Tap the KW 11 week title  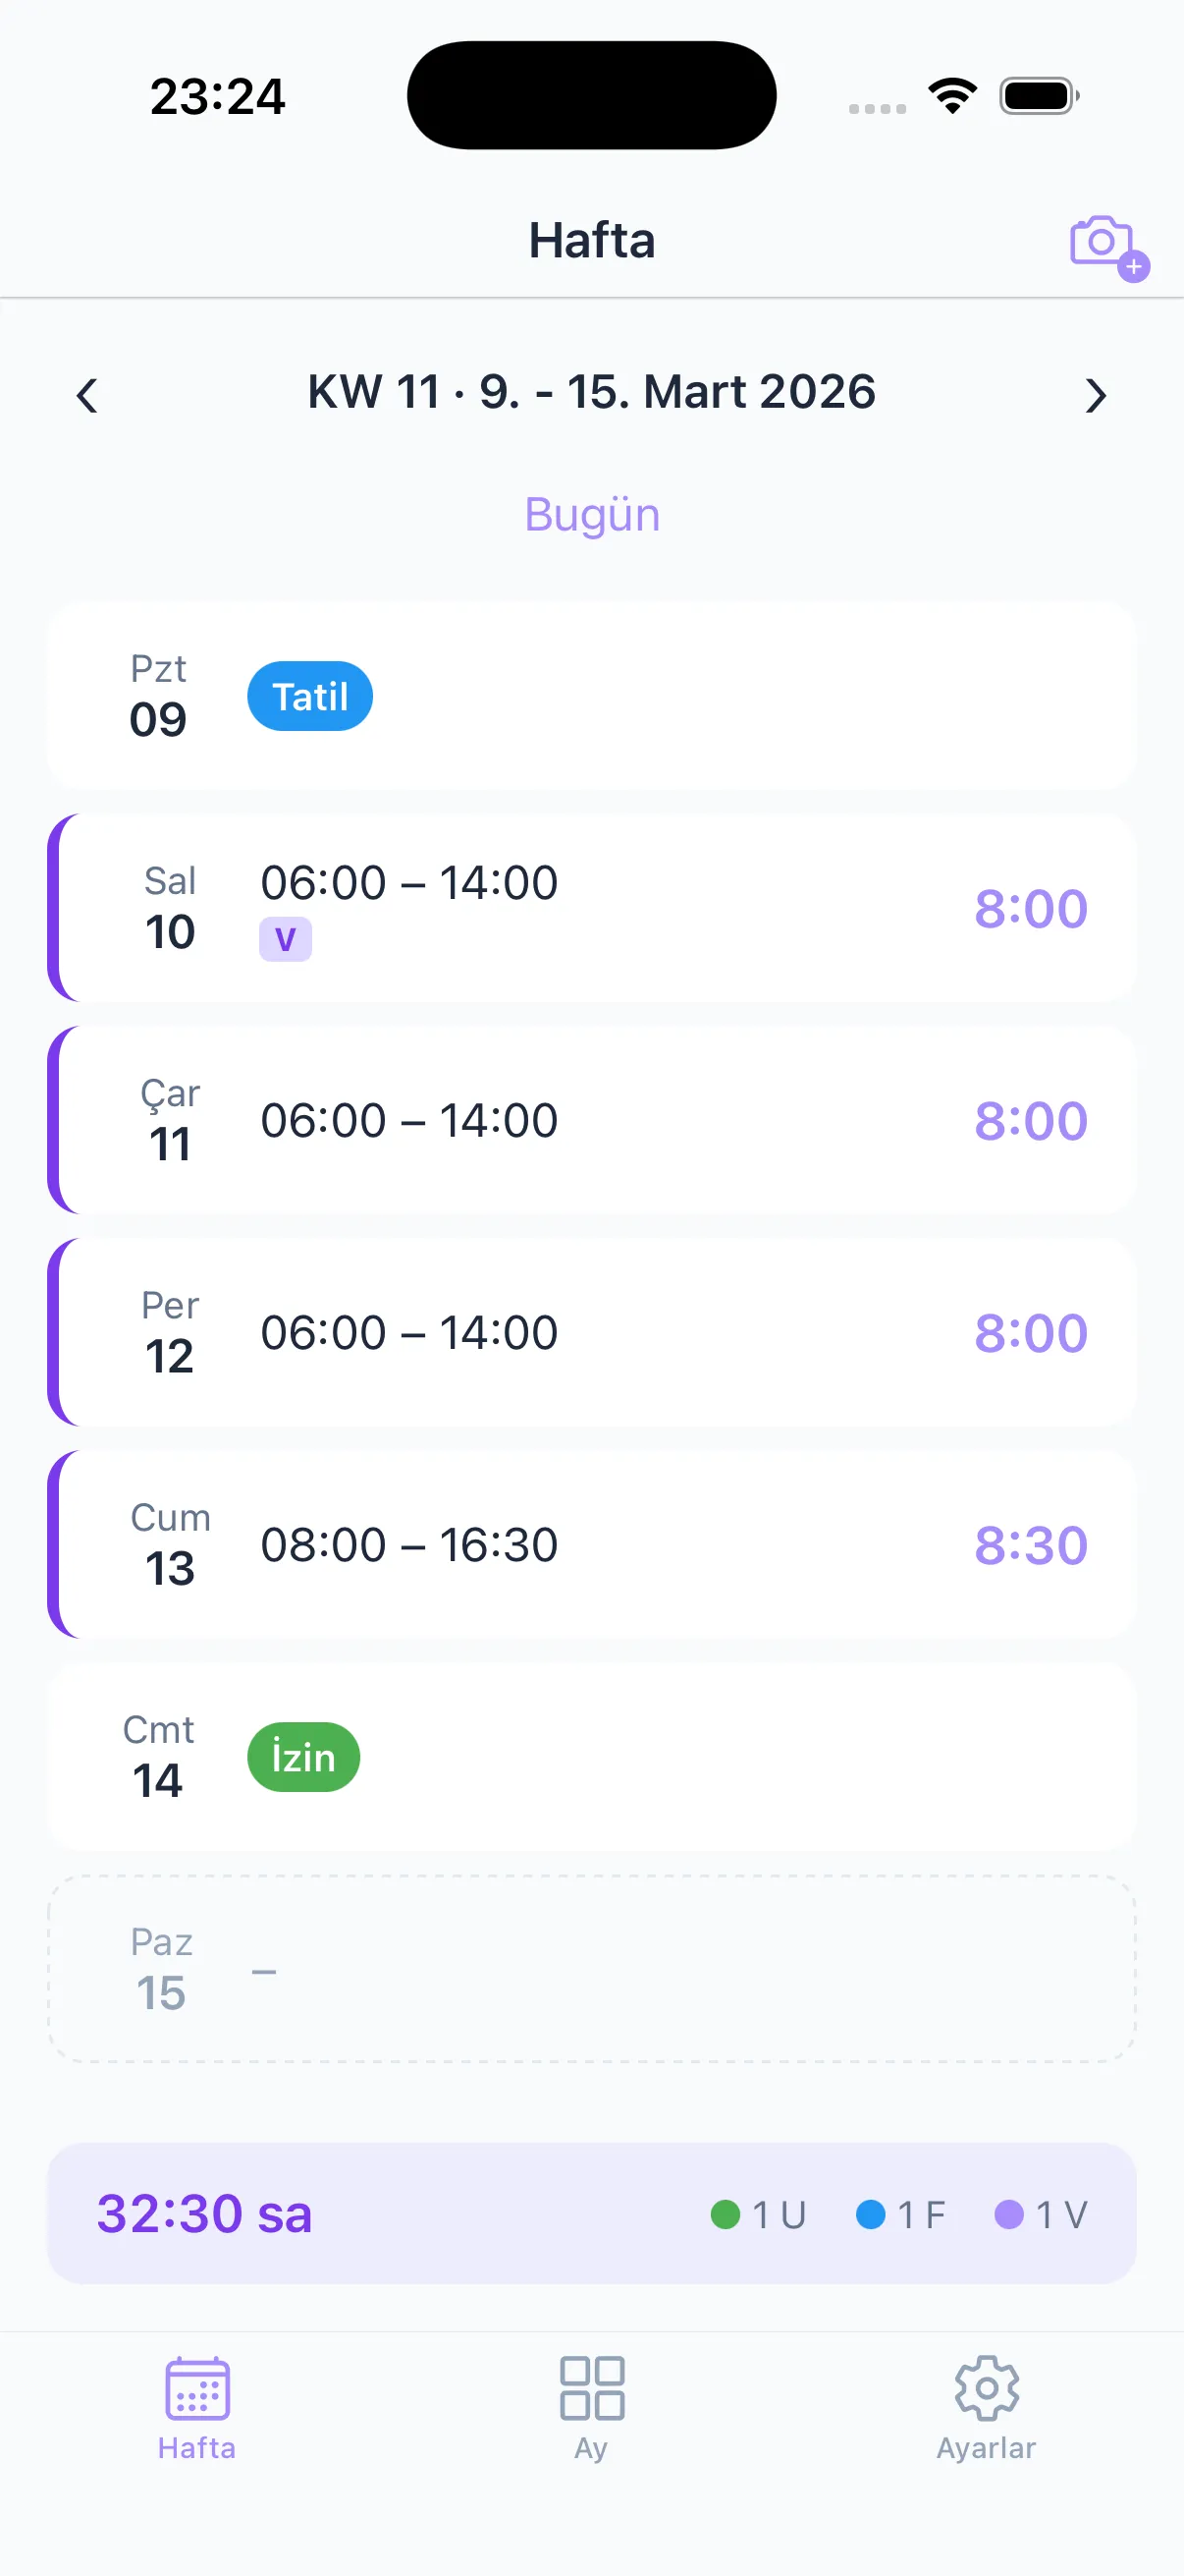591,391
